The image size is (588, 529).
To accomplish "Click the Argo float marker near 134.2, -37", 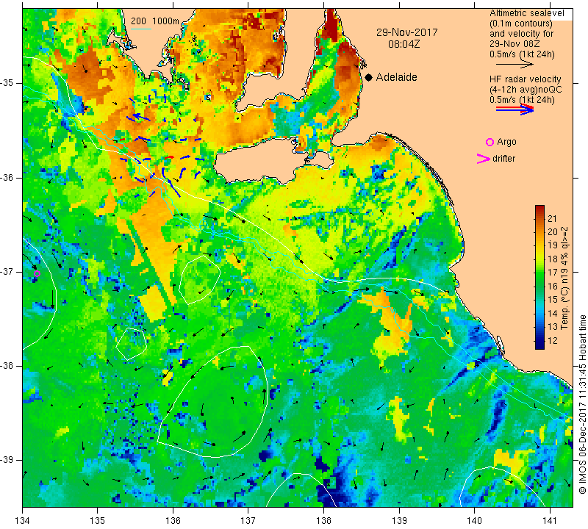I will click(37, 274).
